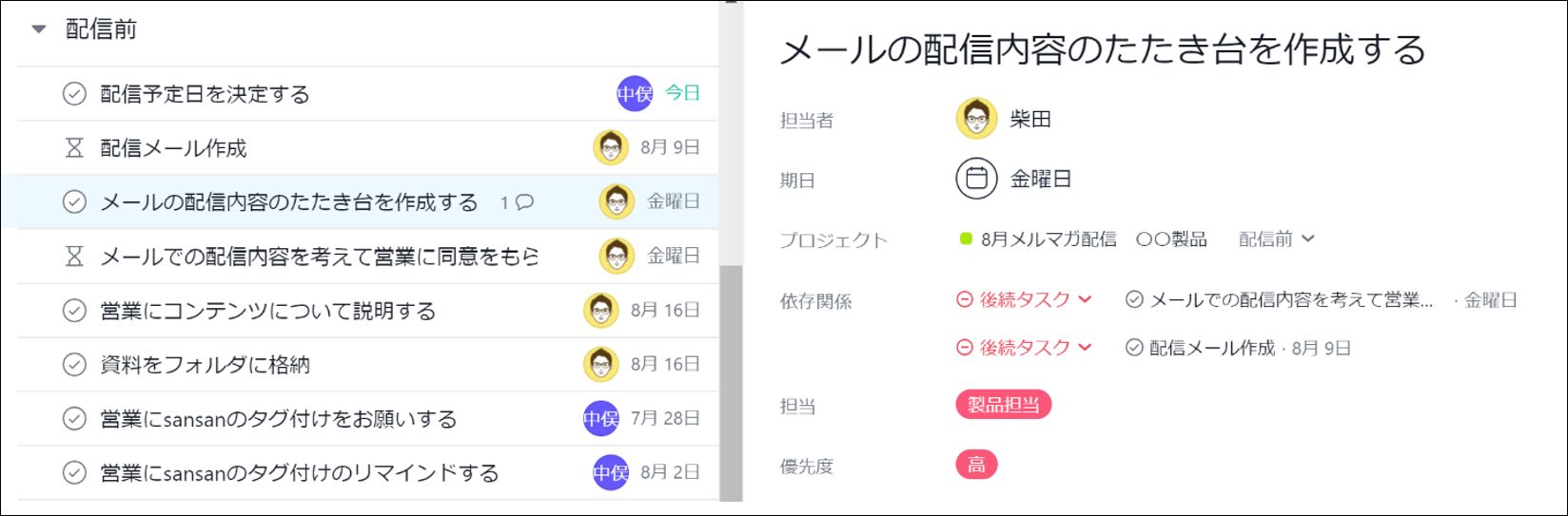This screenshot has height=516, width=1568.
Task: Click 中俣 avatar on 7月 28日 task row
Action: coord(600,418)
